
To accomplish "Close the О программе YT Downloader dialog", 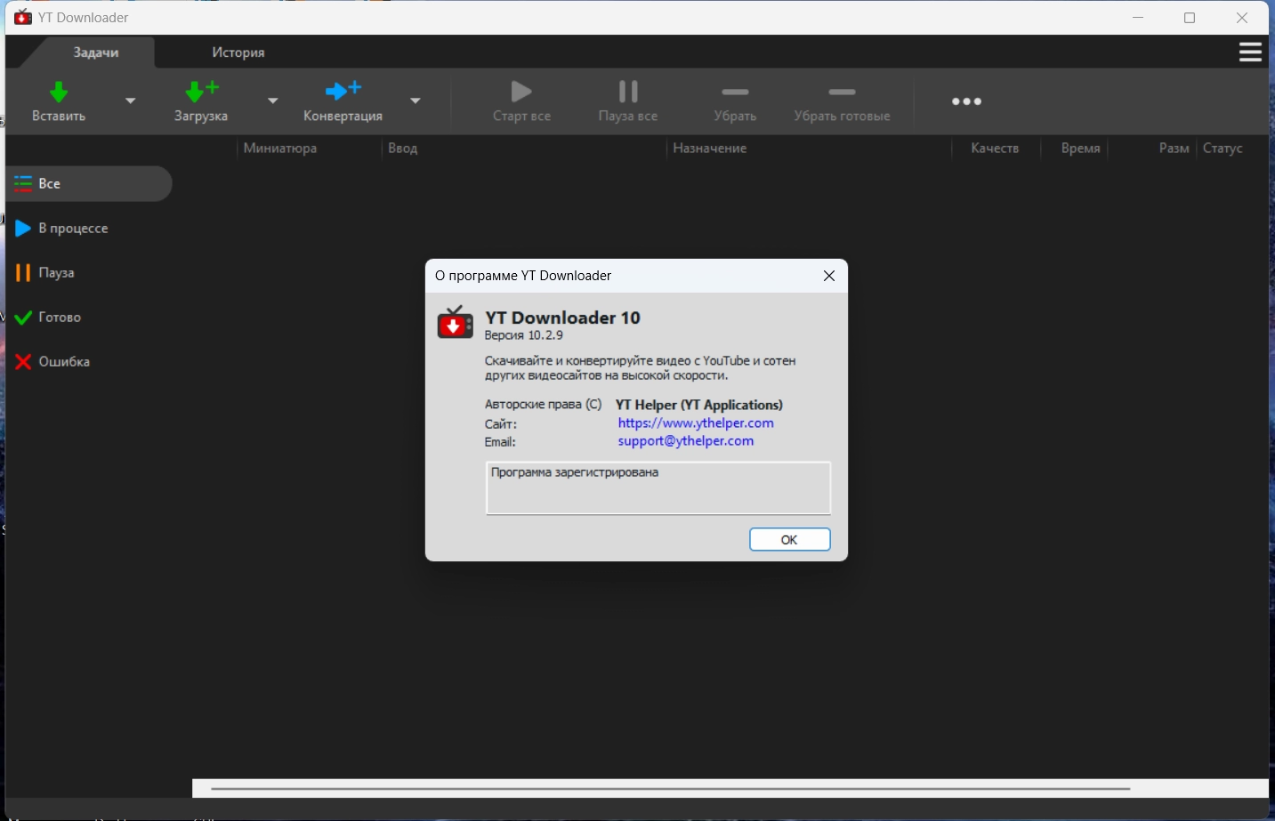I will 829,276.
